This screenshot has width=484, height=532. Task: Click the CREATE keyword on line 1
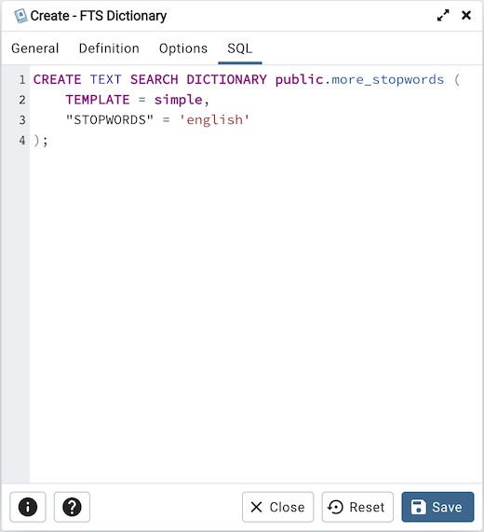click(x=58, y=80)
